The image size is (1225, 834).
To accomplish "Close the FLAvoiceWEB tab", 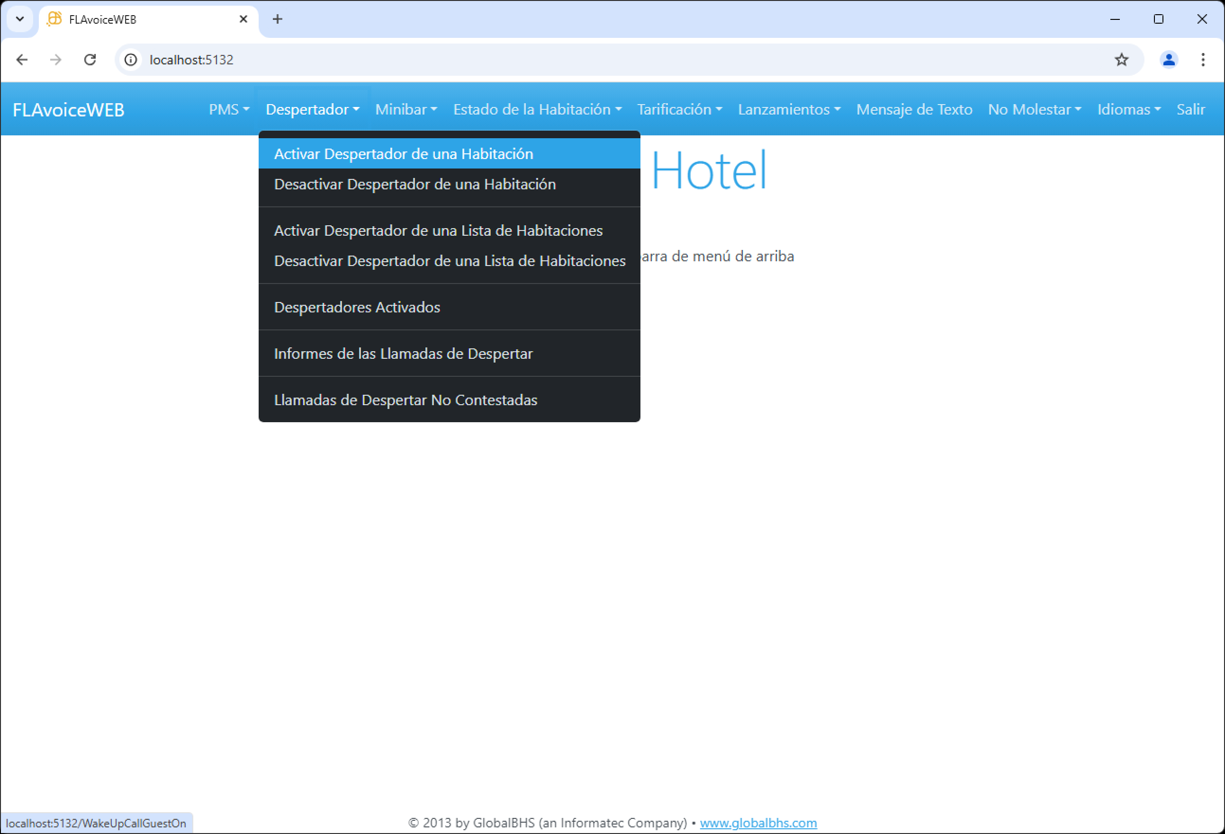I will point(243,19).
